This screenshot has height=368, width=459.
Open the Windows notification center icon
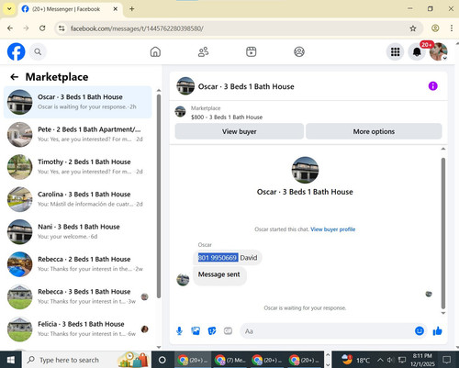[x=447, y=360]
